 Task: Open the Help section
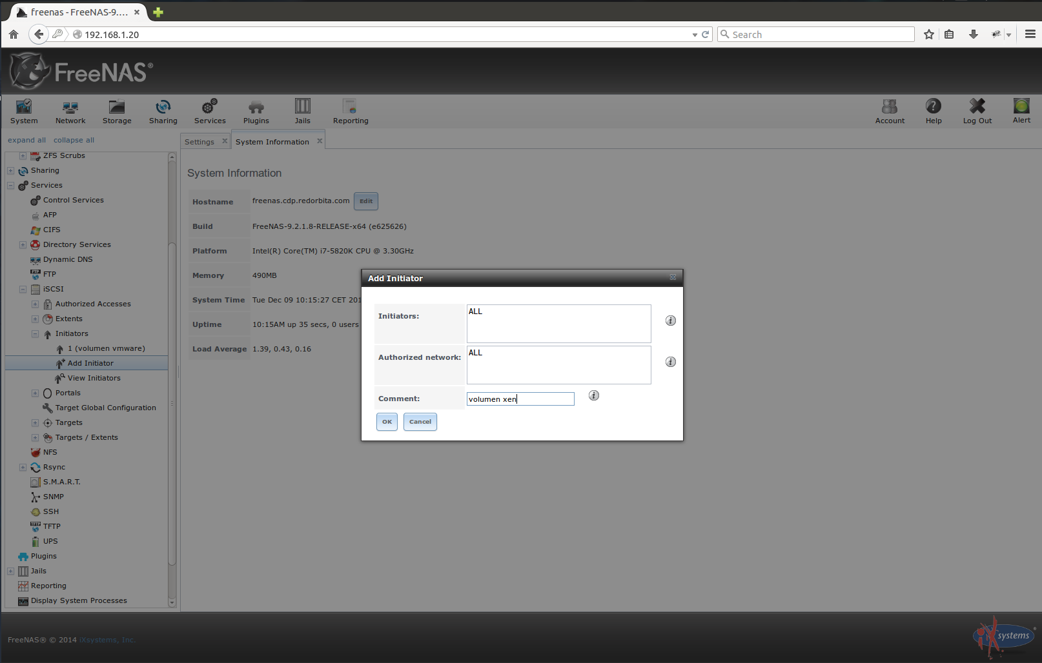pyautogui.click(x=933, y=111)
